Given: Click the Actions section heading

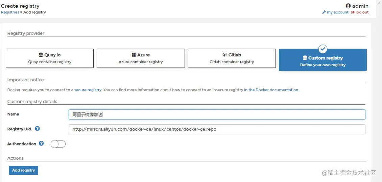Looking at the screenshot, I should (x=15, y=158).
